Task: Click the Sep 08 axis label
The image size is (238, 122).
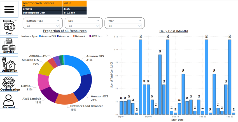Action: point(148,117)
